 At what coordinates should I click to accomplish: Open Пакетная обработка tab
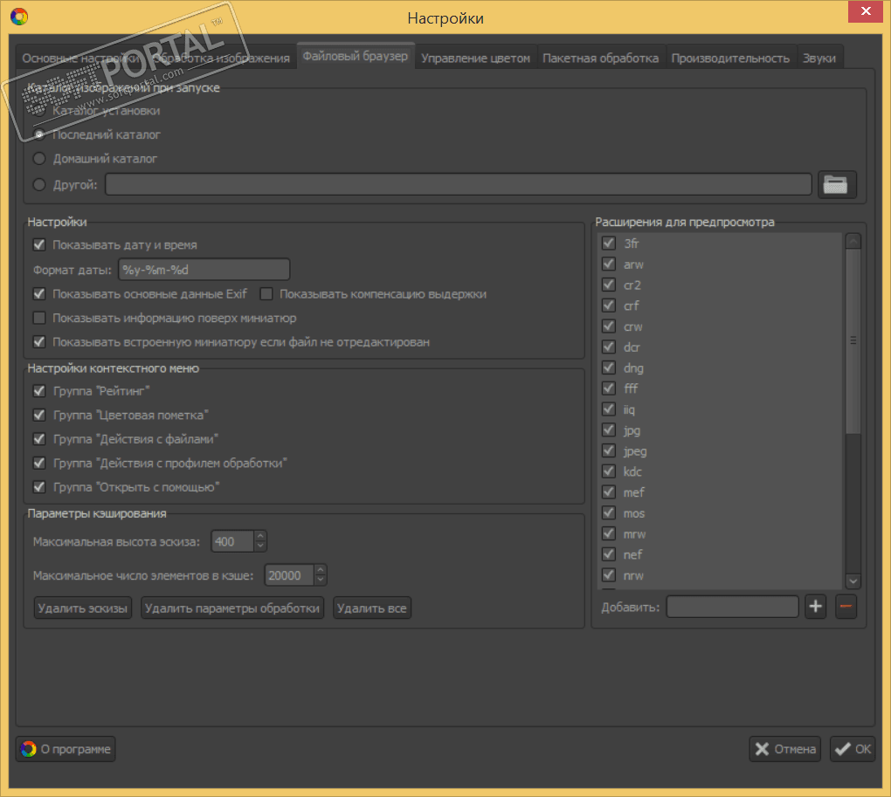[601, 58]
